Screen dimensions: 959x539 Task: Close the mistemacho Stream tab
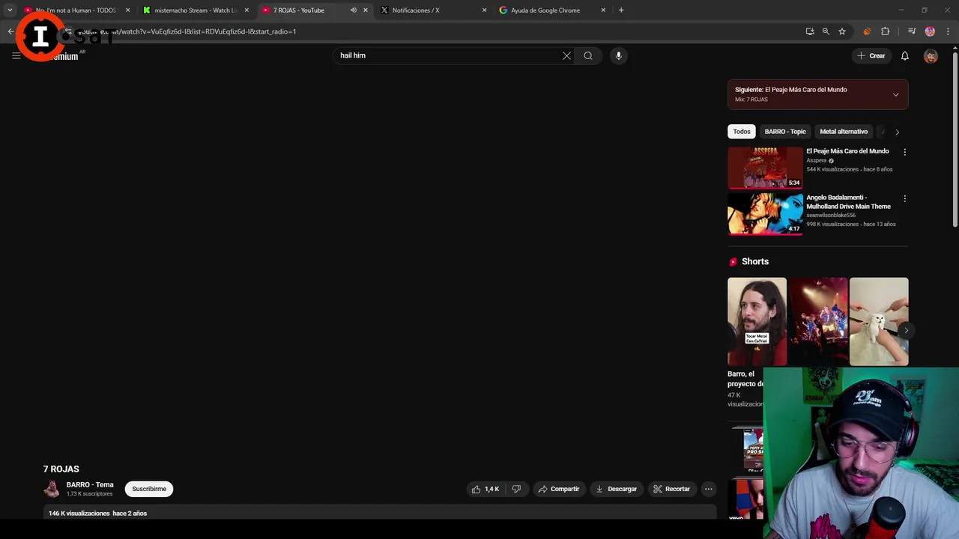point(246,10)
